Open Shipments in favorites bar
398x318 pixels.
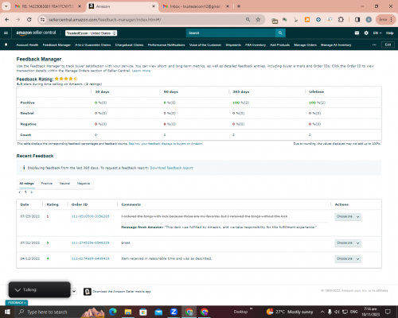click(233, 45)
